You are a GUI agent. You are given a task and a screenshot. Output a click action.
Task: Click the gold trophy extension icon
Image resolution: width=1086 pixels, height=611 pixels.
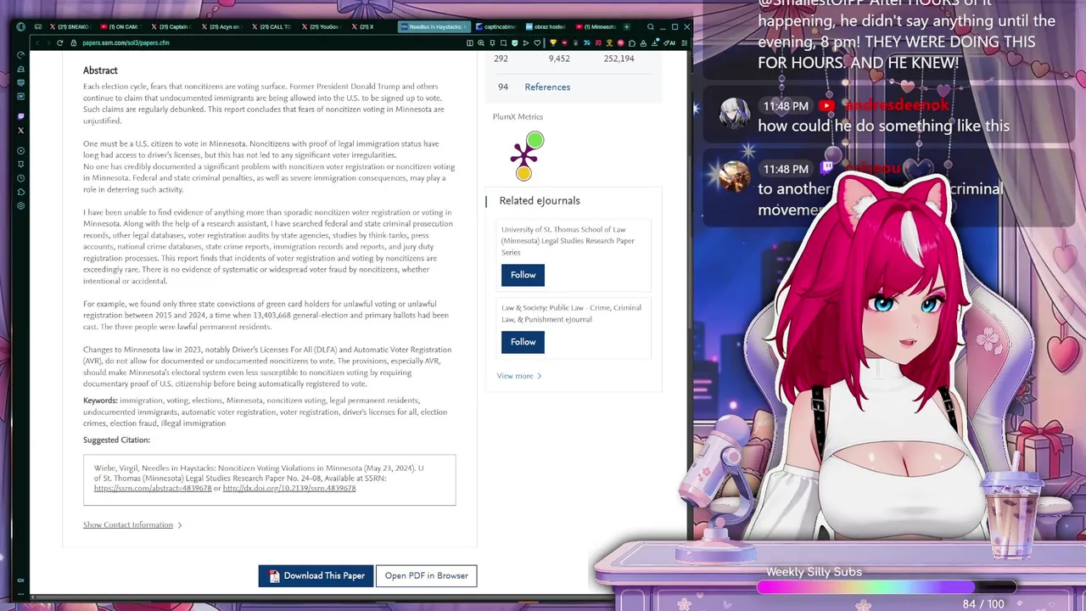coord(553,42)
